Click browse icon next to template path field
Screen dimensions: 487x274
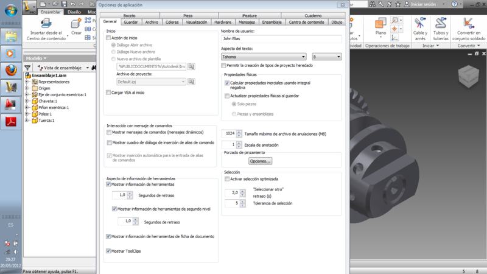coord(191,66)
